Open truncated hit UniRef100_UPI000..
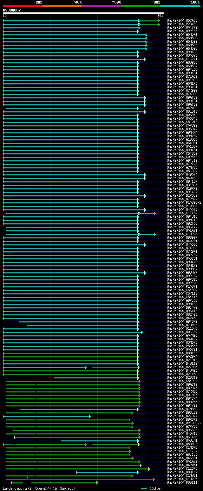 pyautogui.click(x=184, y=423)
